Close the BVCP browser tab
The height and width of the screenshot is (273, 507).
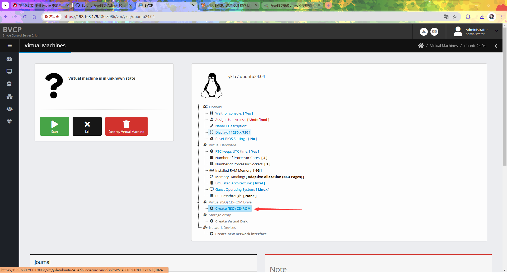(193, 5)
